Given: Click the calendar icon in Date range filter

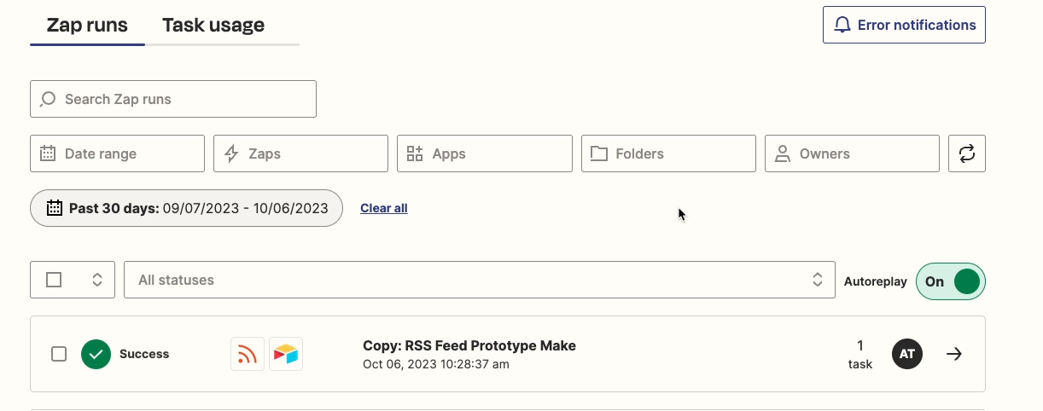Looking at the screenshot, I should [x=48, y=153].
